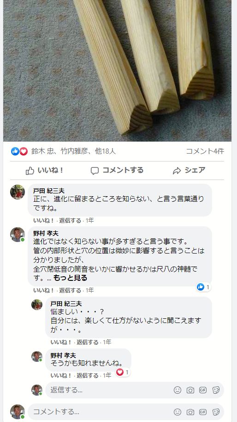Click the コメントする button under the post
This screenshot has height=422, width=237.
click(117, 170)
